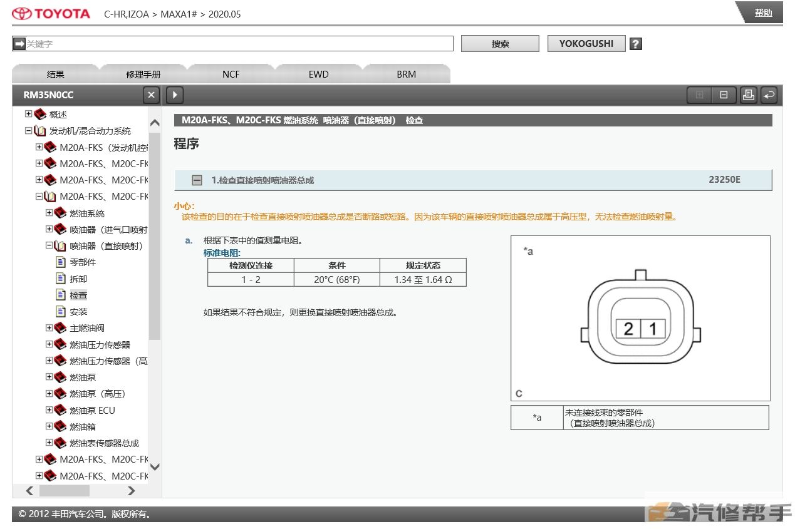Click the 零部件 document icon
Viewport: 795px width, 529px height.
pos(61,262)
